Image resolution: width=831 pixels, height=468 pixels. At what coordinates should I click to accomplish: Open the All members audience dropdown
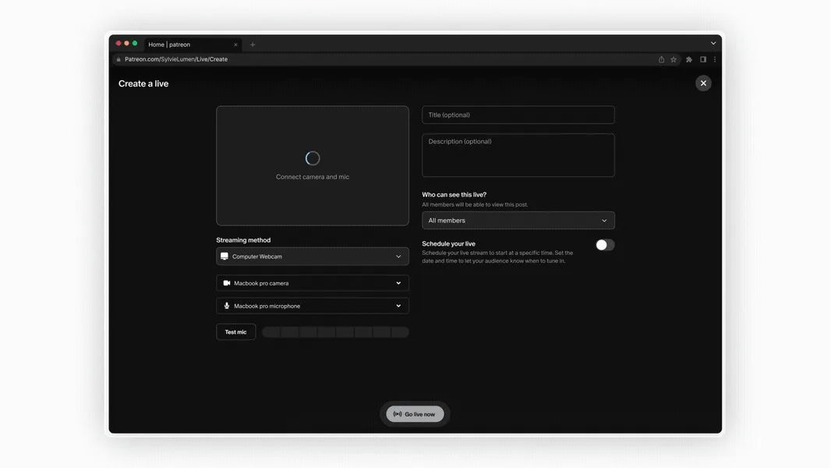point(518,221)
